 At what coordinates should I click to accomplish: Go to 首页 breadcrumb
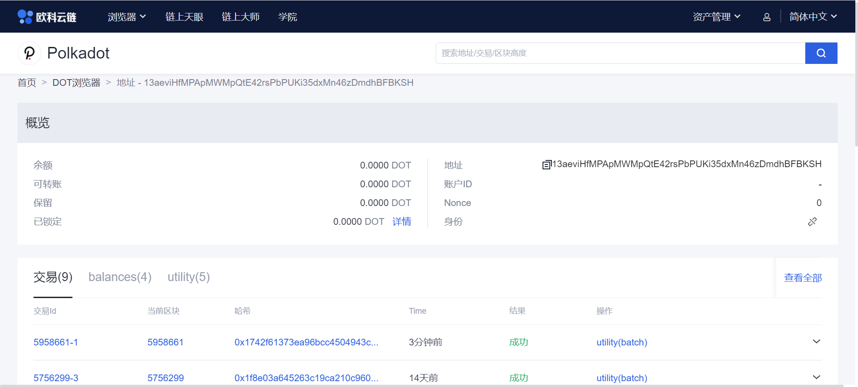27,83
